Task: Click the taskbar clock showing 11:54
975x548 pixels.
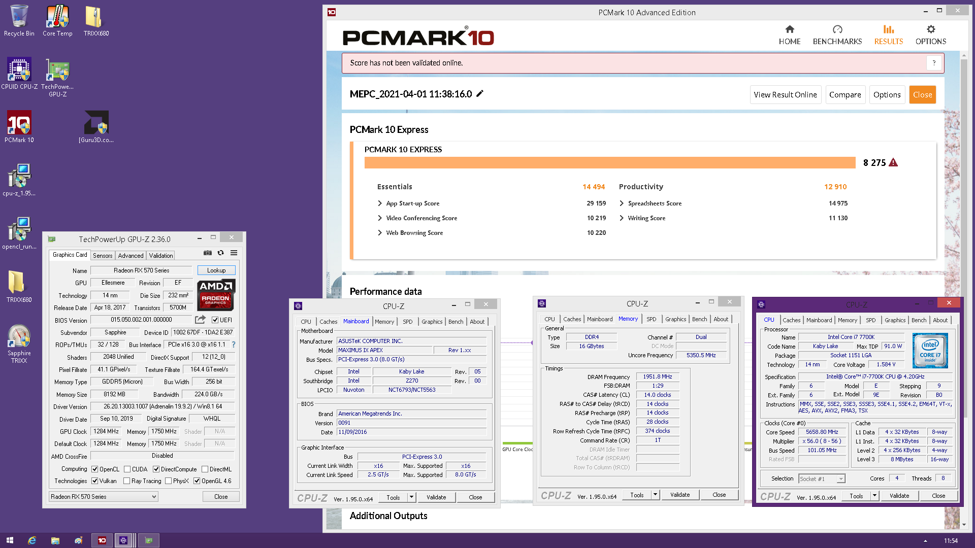Action: click(x=951, y=540)
